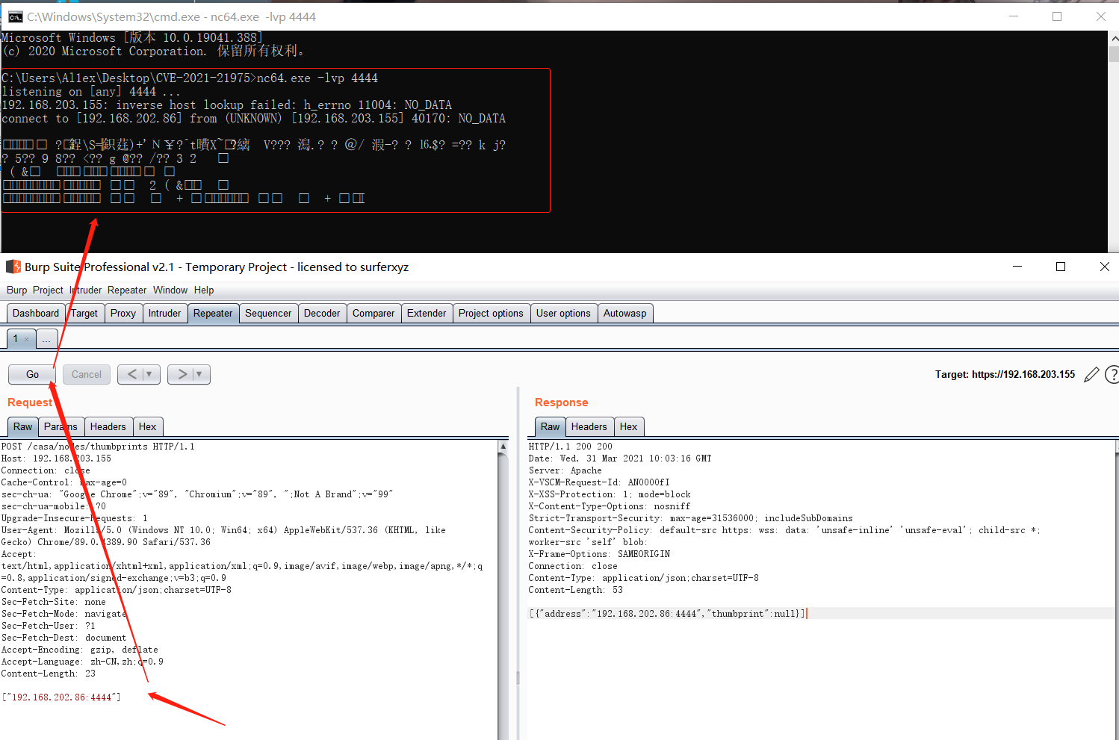Go forward to the next request in history
Image resolution: width=1119 pixels, height=740 pixels.
(182, 374)
